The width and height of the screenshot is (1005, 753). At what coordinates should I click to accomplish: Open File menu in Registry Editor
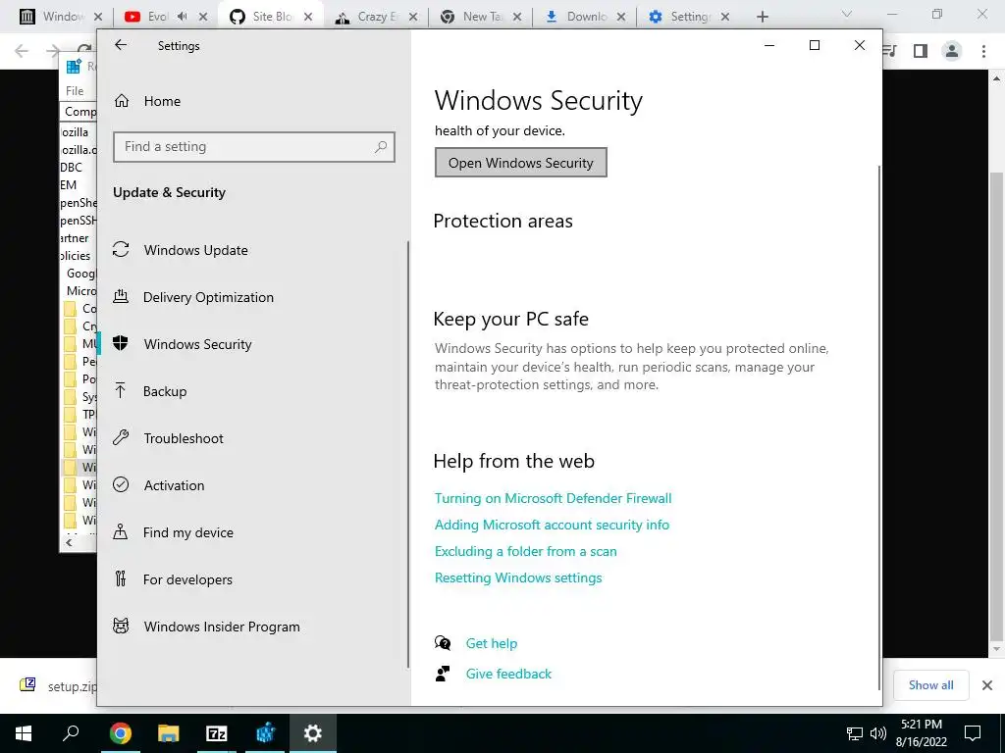(75, 91)
